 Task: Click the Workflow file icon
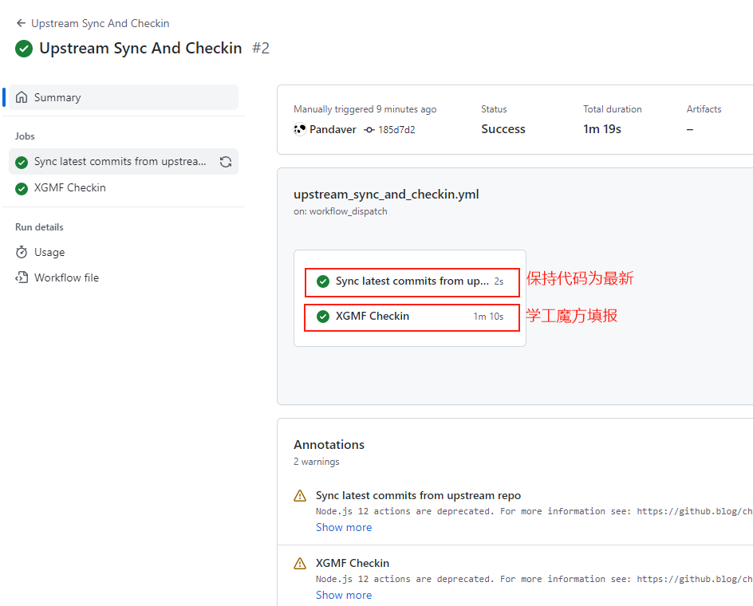click(x=22, y=277)
